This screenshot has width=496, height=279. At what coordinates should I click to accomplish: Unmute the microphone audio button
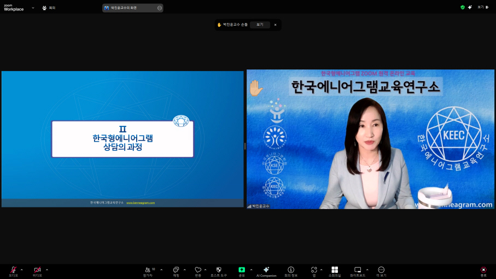13,271
